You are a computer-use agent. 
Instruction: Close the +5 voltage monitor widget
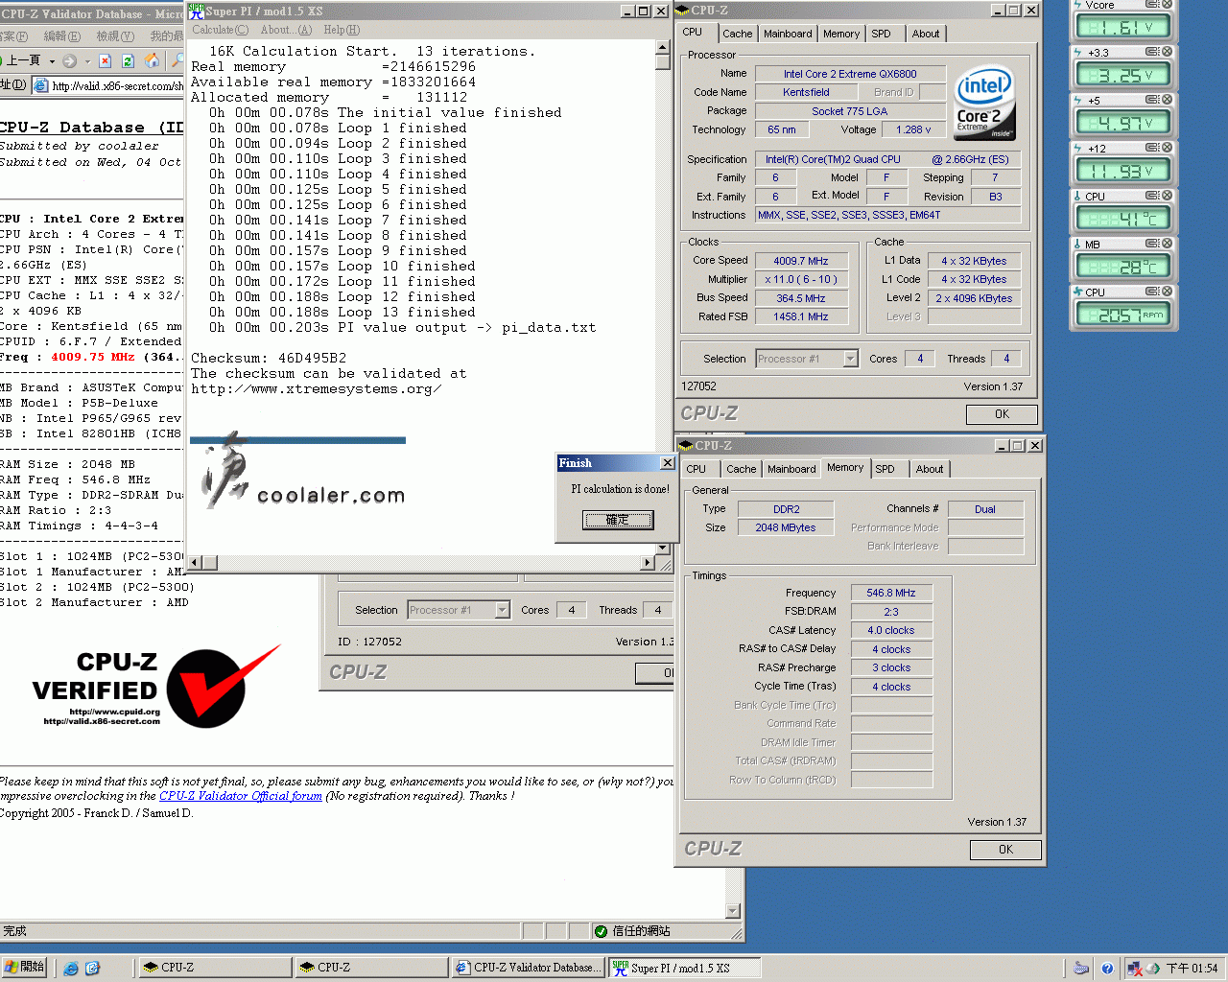(1167, 100)
